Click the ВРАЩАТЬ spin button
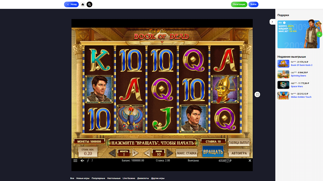The width and height of the screenshot is (323, 181). coord(213,152)
